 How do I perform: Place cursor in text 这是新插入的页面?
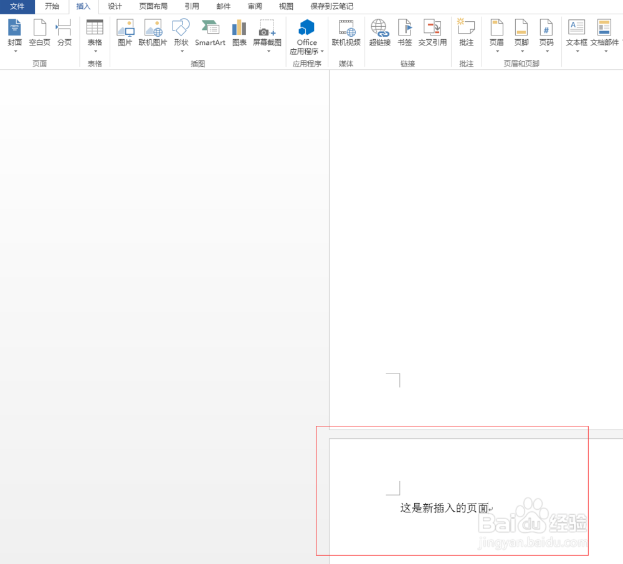444,508
